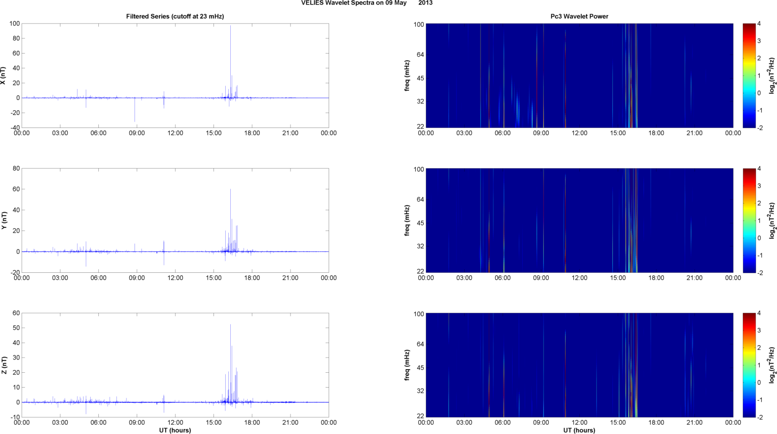Click the "64" frequency tick of the top spectrogram

[x=420, y=55]
